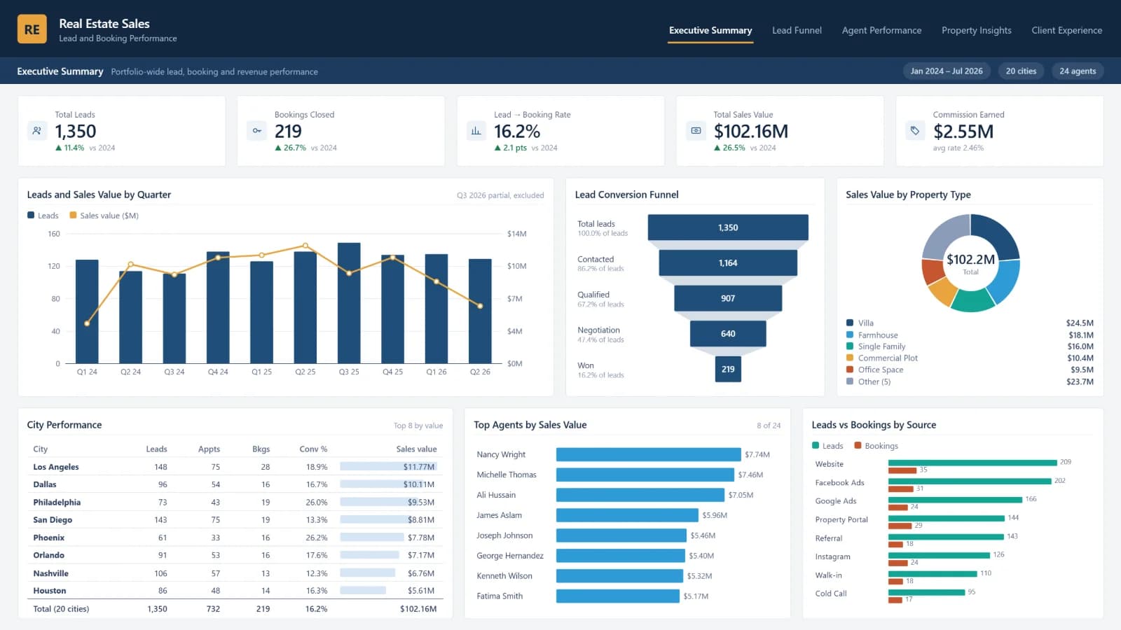1121x630 pixels.
Task: Click Ali Hussain's $7.05M value
Action: [741, 495]
